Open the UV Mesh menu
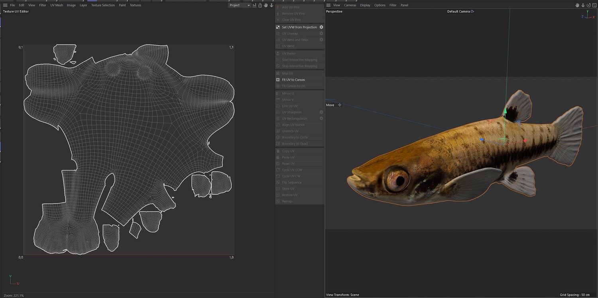 click(57, 5)
